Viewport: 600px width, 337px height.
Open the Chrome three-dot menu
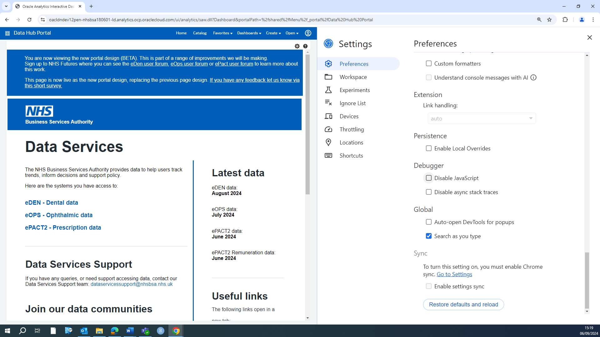point(593,20)
